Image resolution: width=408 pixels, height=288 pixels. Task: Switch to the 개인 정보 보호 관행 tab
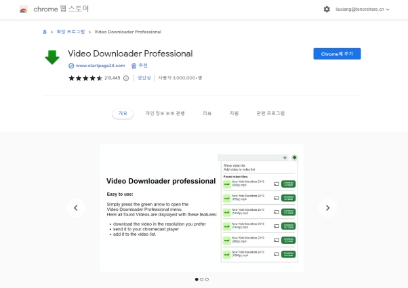pyautogui.click(x=165, y=113)
